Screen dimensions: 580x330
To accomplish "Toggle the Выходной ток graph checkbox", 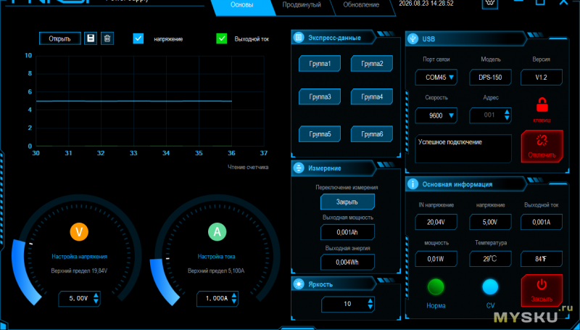I will pos(222,38).
